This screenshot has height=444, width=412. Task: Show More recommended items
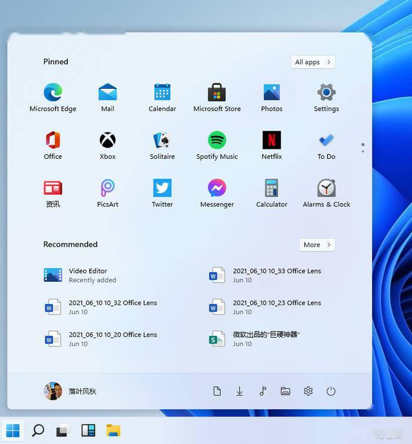click(x=317, y=245)
